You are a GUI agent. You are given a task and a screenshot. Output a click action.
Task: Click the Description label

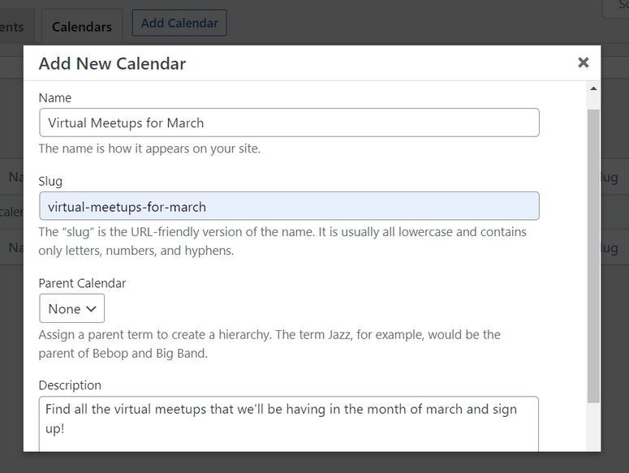pos(70,385)
